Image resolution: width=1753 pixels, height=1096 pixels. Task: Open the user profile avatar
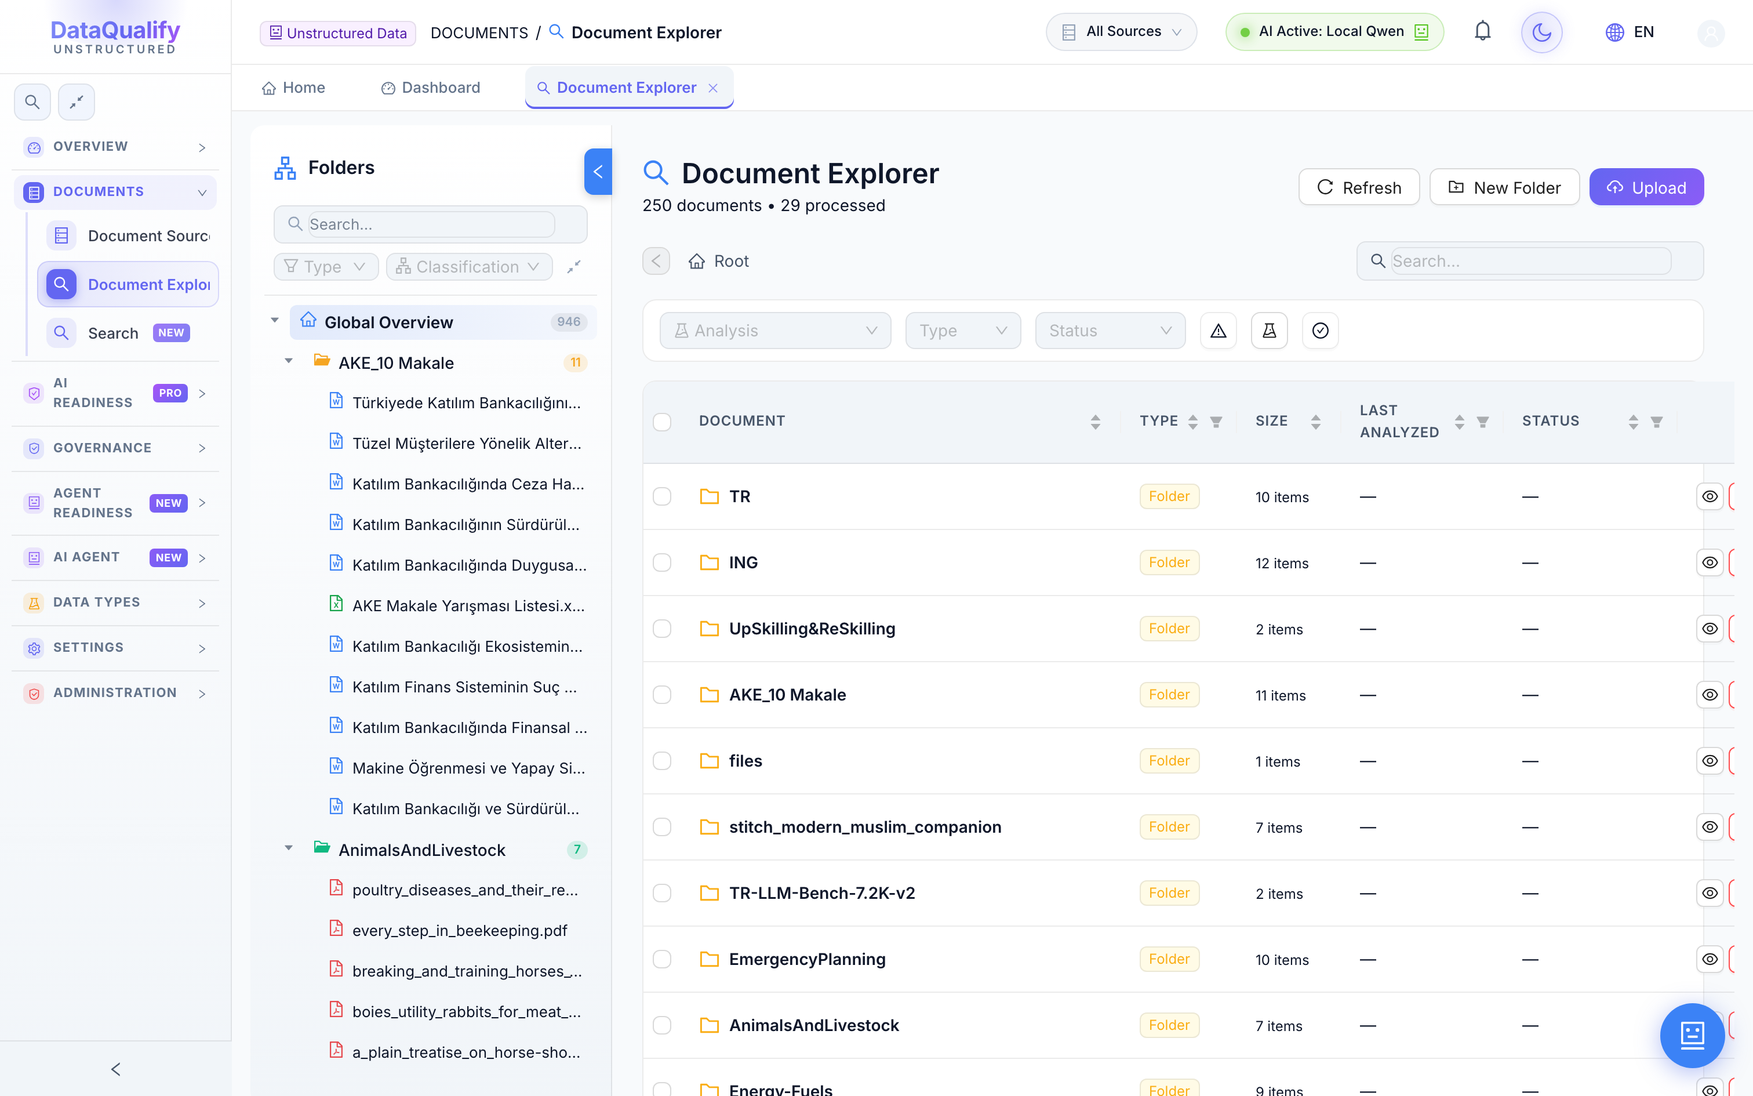[x=1711, y=32]
